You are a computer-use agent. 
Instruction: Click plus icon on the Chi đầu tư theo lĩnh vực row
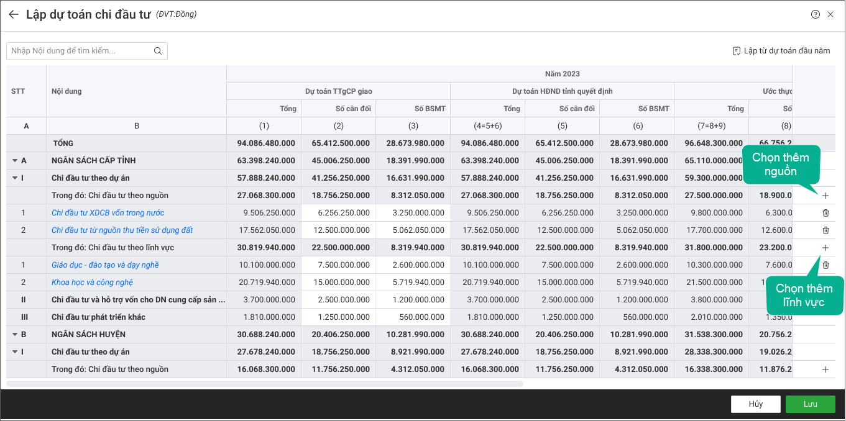[825, 248]
